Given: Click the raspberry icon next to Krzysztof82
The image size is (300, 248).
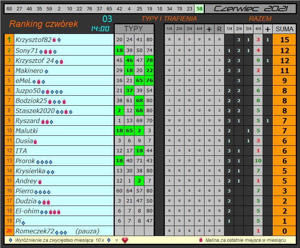Looking at the screenshot, I should (x=54, y=40).
